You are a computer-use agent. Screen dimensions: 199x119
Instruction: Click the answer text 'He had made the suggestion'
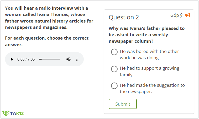coord(152,88)
